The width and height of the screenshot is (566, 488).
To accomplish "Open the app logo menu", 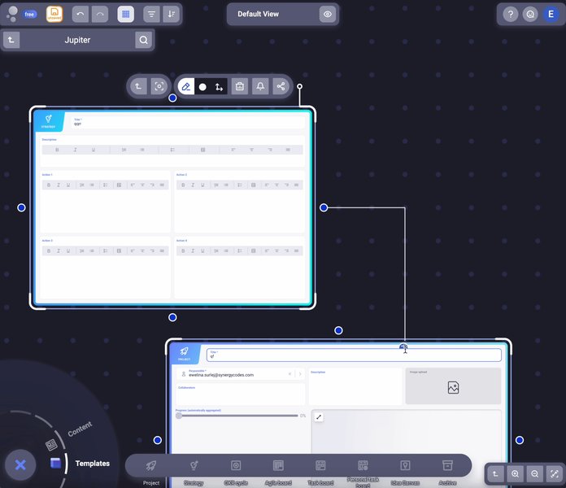I will [x=12, y=14].
